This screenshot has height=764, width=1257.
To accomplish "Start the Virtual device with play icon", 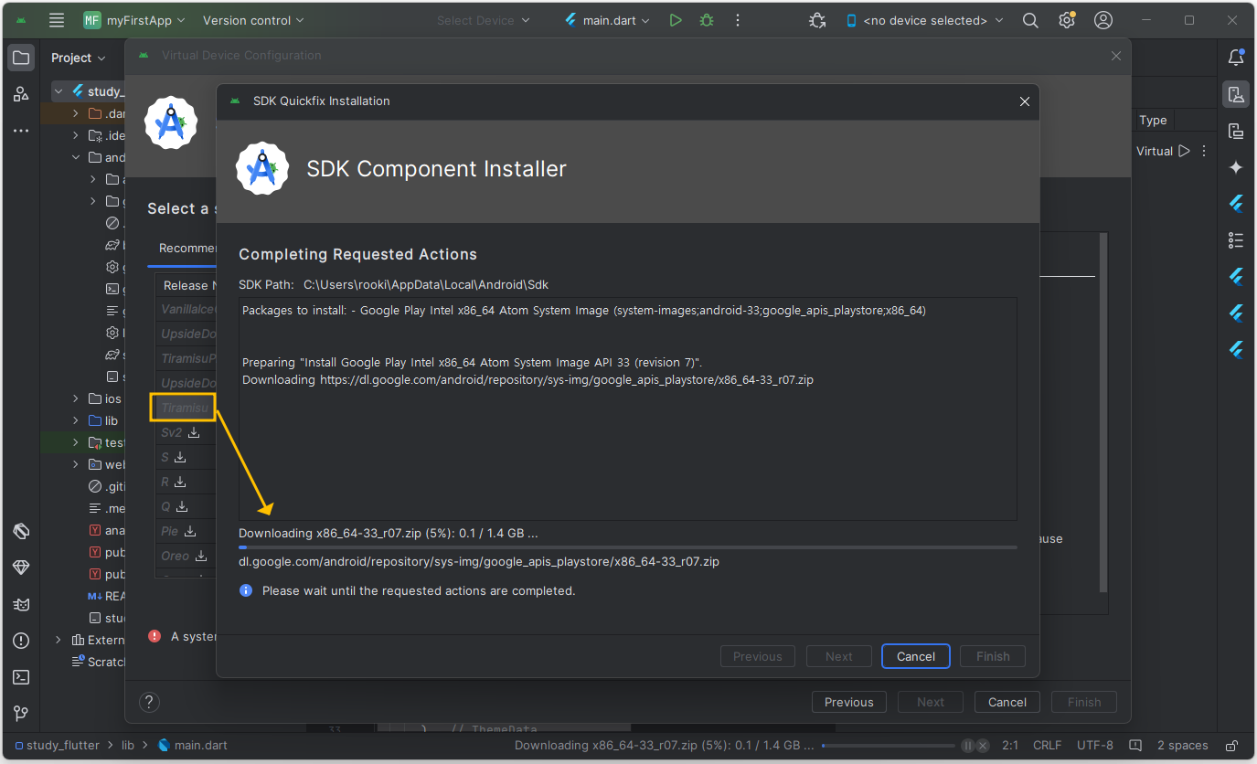I will click(1185, 151).
